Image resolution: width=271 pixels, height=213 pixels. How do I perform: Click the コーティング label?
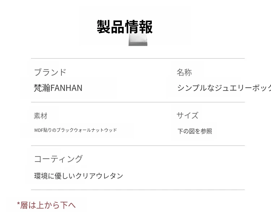coord(58,159)
